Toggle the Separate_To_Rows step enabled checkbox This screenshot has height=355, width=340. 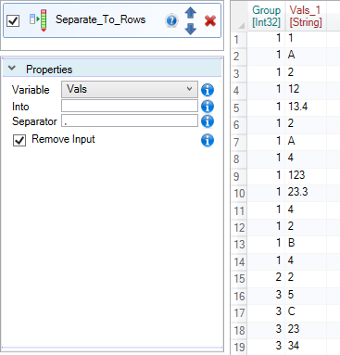click(13, 21)
